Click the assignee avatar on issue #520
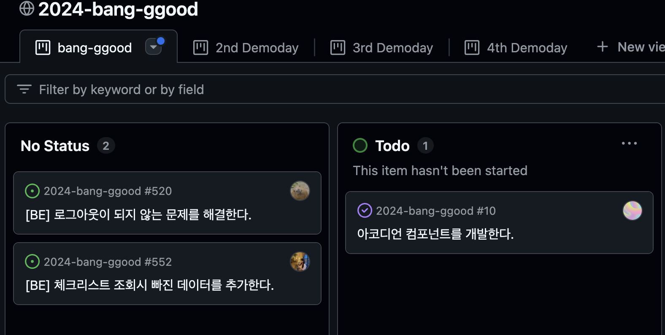The width and height of the screenshot is (665, 335). point(300,191)
